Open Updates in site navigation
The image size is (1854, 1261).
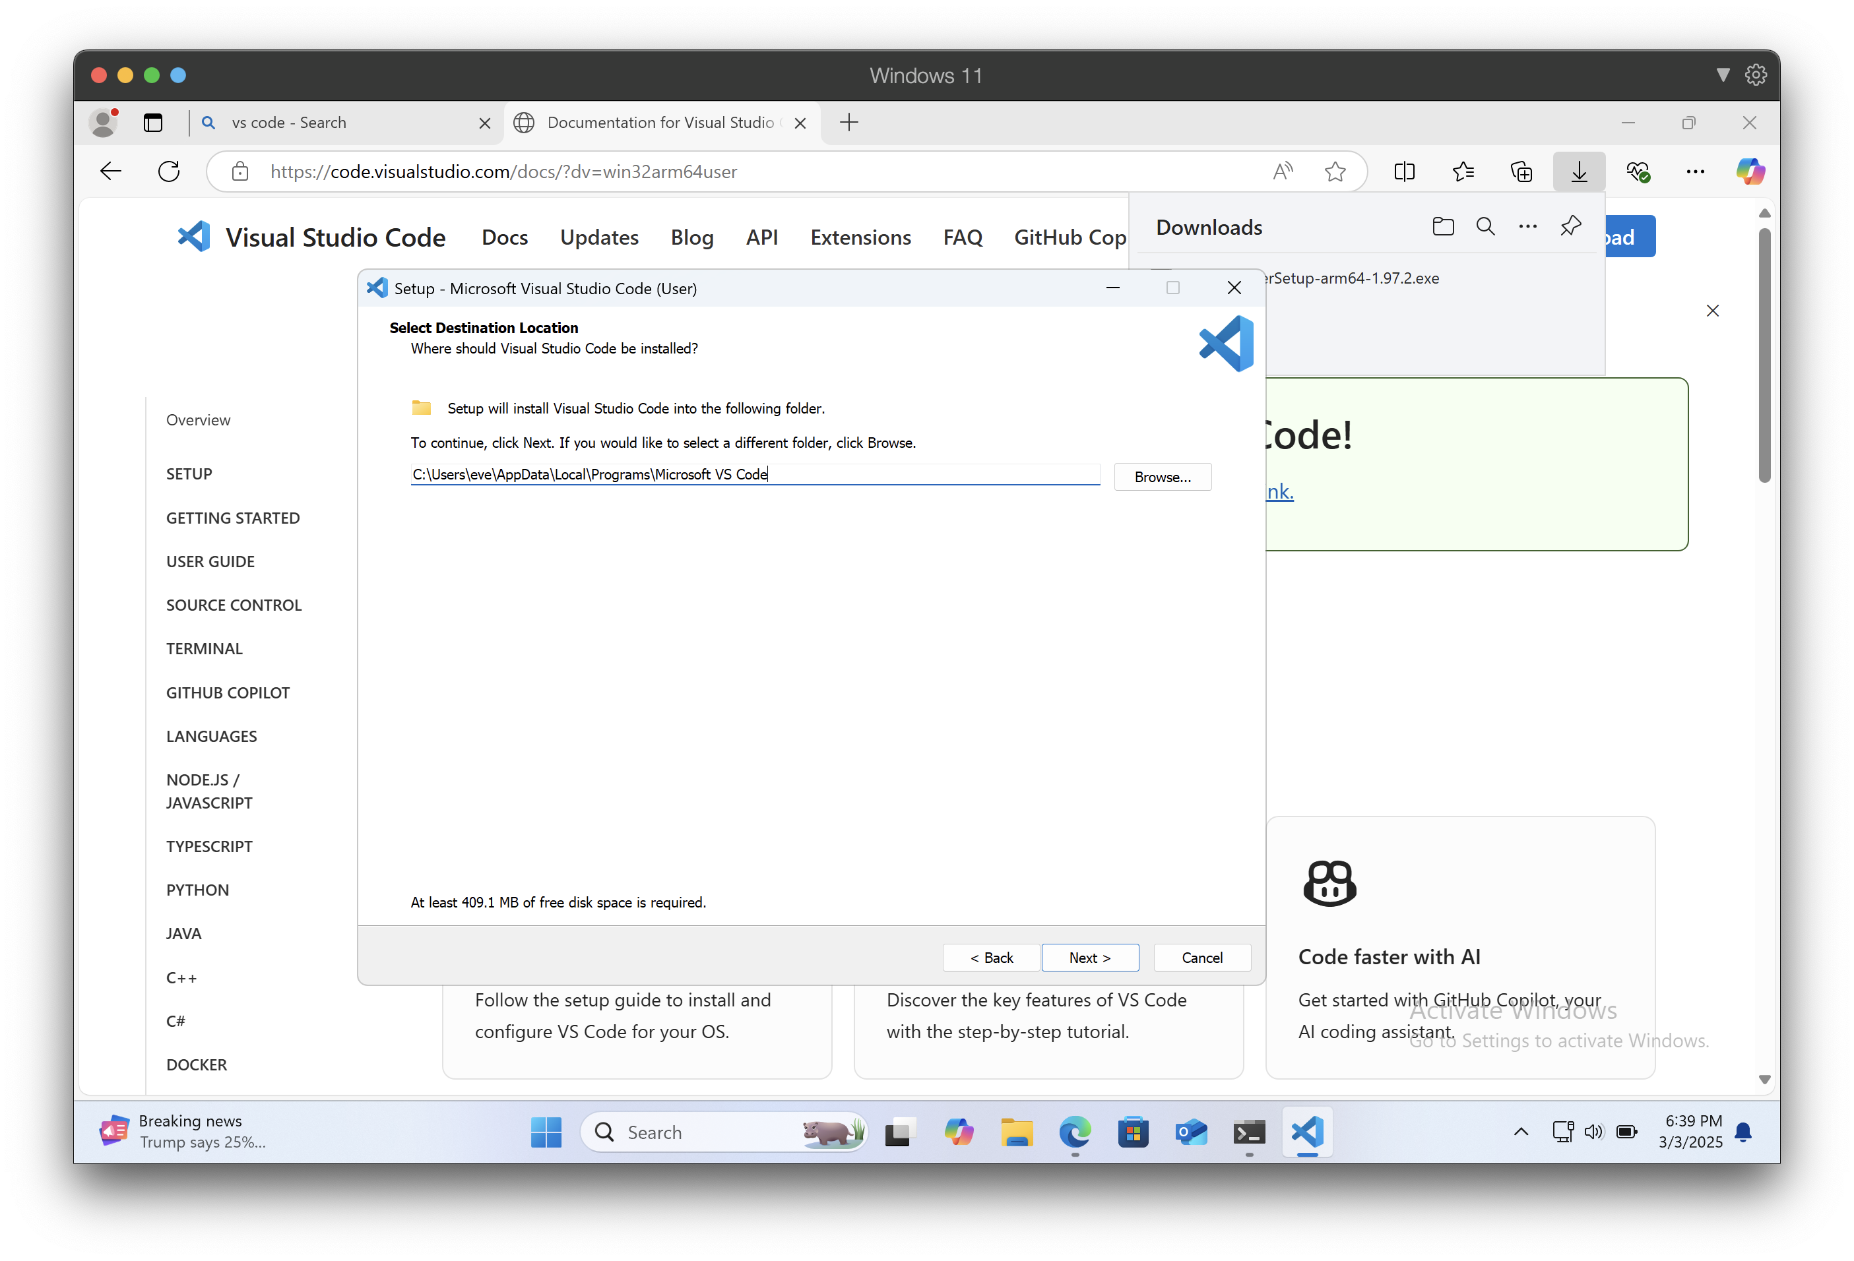tap(599, 237)
